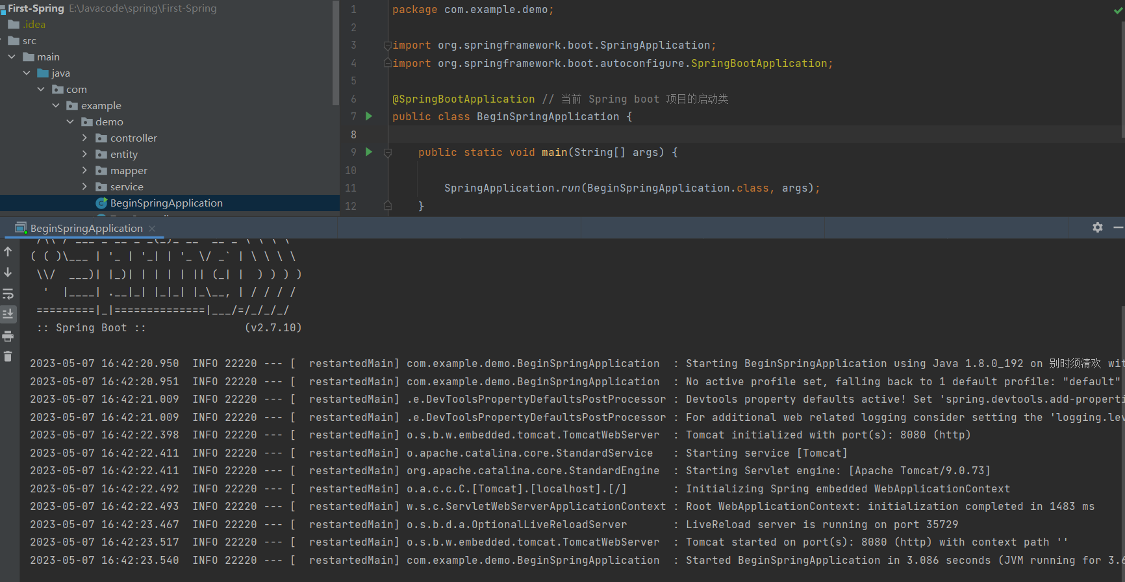Image resolution: width=1125 pixels, height=582 pixels.
Task: Select the service package
Action: 120,187
